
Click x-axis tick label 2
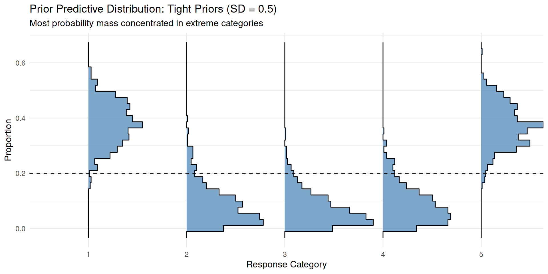pos(186,254)
